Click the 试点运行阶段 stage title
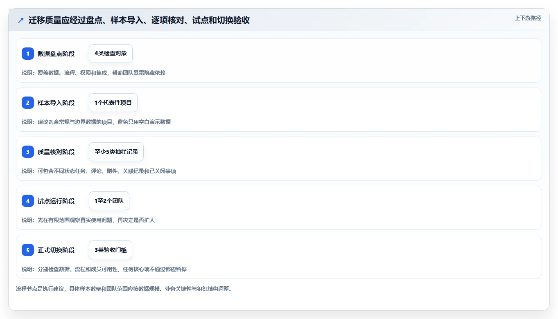Image resolution: width=558 pixels, height=319 pixels. point(56,201)
